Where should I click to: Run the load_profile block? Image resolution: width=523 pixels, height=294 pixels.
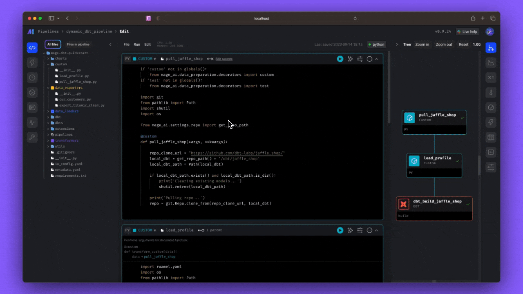(340, 230)
